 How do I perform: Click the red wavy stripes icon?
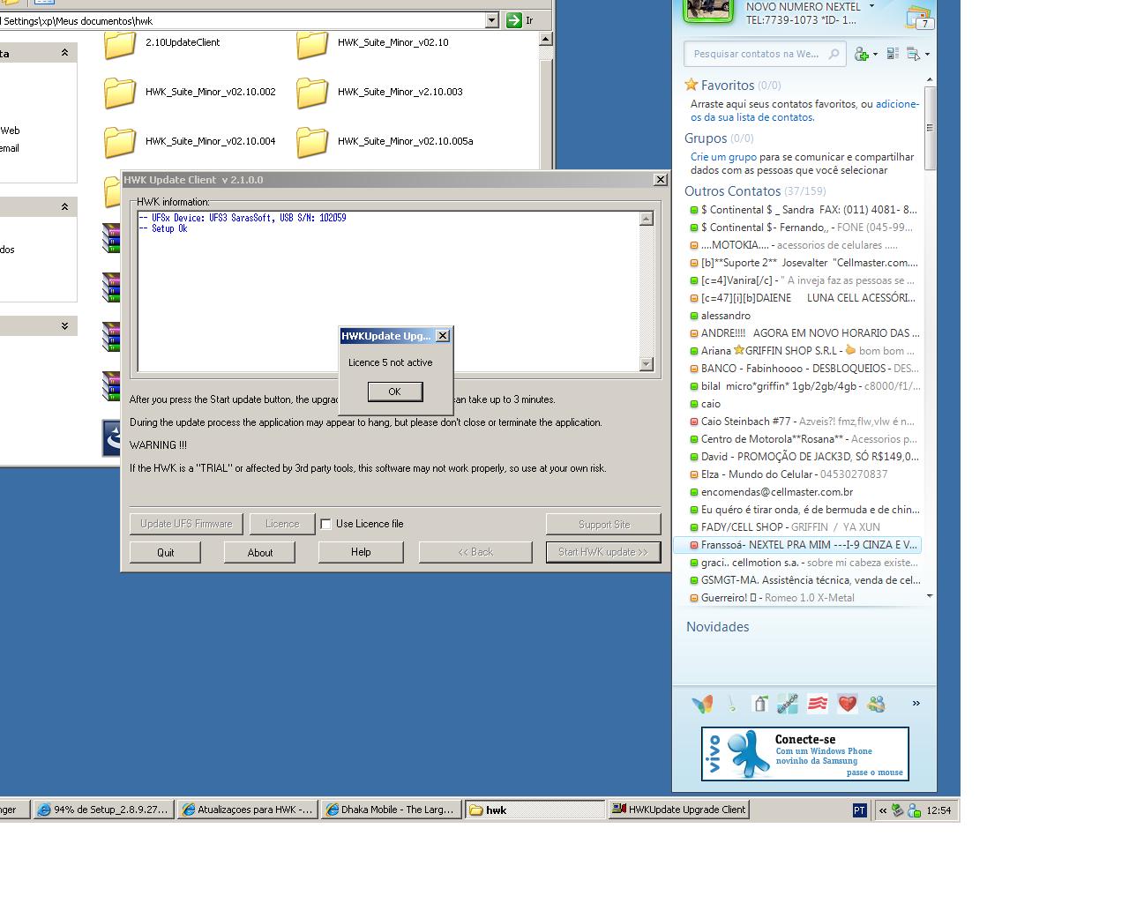pos(818,704)
